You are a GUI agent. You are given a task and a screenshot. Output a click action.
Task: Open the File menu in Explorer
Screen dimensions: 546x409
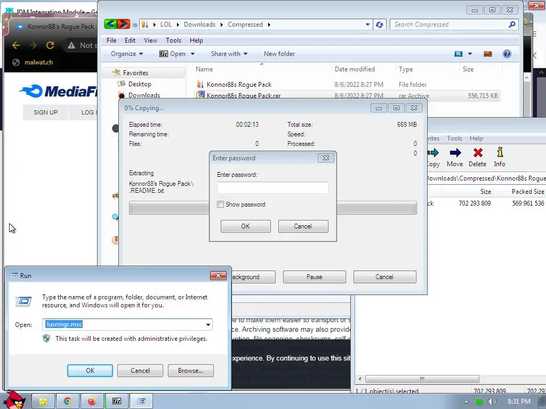tap(111, 40)
